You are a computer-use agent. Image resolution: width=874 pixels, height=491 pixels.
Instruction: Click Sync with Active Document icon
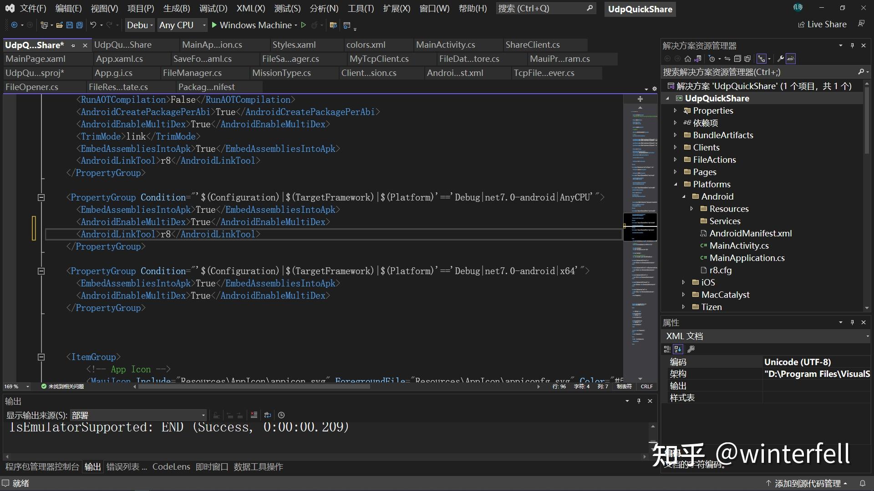pyautogui.click(x=727, y=59)
